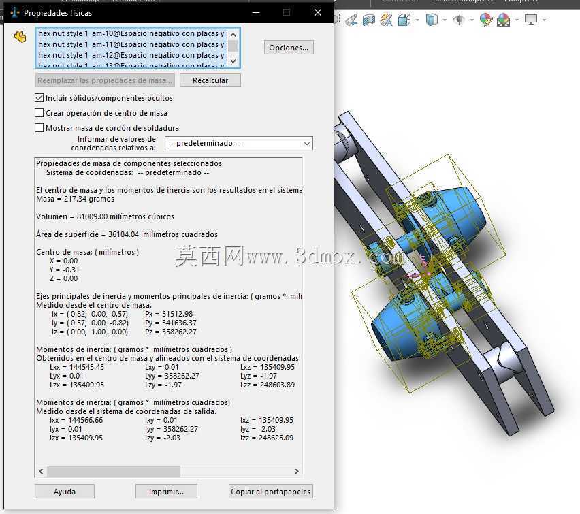This screenshot has height=514, width=580.
Task: Enable 'Crear operación de centro de masa'
Action: [39, 113]
